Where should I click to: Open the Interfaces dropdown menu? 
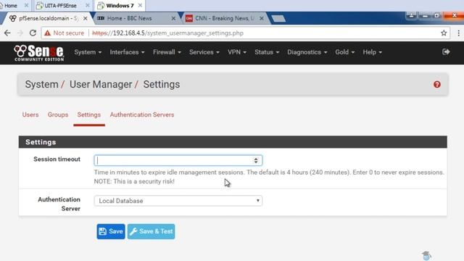click(x=127, y=52)
